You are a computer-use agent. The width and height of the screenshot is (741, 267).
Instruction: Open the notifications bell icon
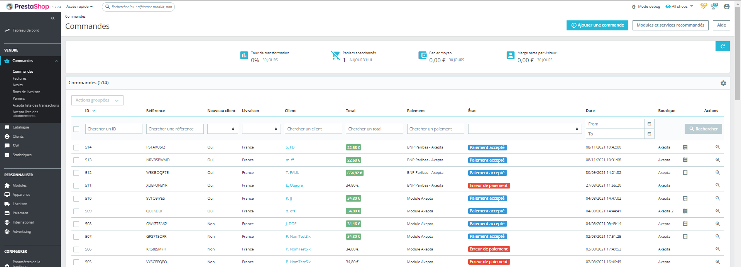703,7
